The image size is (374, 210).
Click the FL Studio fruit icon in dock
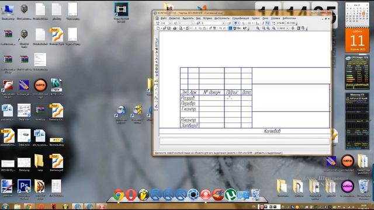point(143,195)
